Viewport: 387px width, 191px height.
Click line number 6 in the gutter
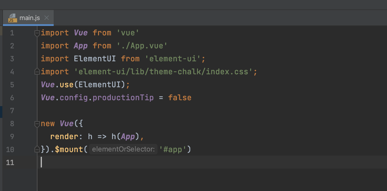pyautogui.click(x=12, y=98)
